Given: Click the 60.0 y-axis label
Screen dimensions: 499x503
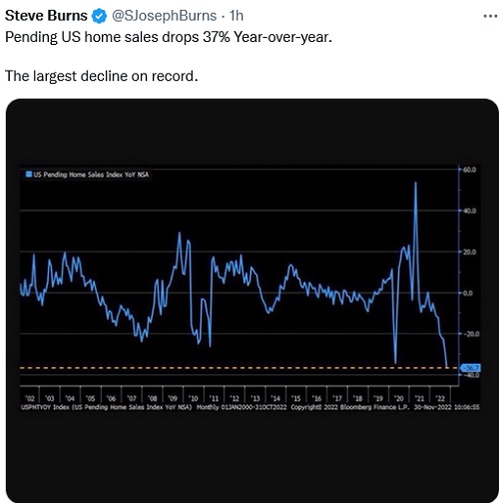Looking at the screenshot, I should (x=469, y=170).
